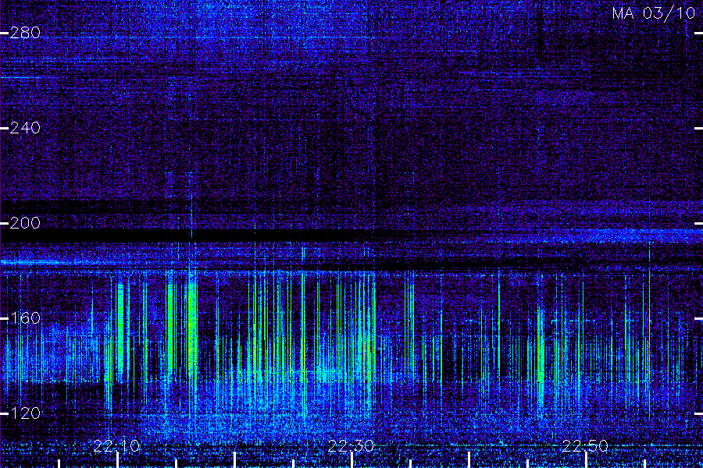Click the 280 frequency axis label
Image resolution: width=703 pixels, height=468 pixels.
pos(25,33)
